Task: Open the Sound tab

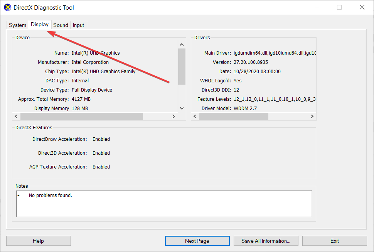Action: tap(61, 25)
